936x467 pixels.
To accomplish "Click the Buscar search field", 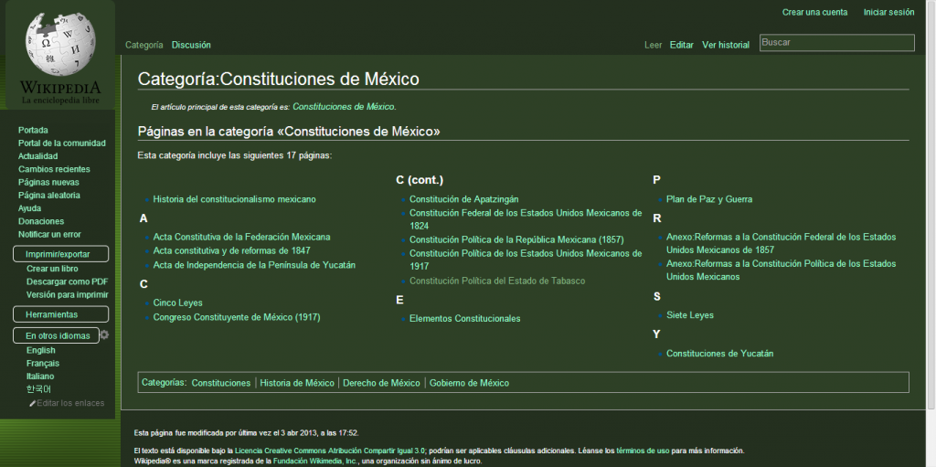I will (x=837, y=42).
